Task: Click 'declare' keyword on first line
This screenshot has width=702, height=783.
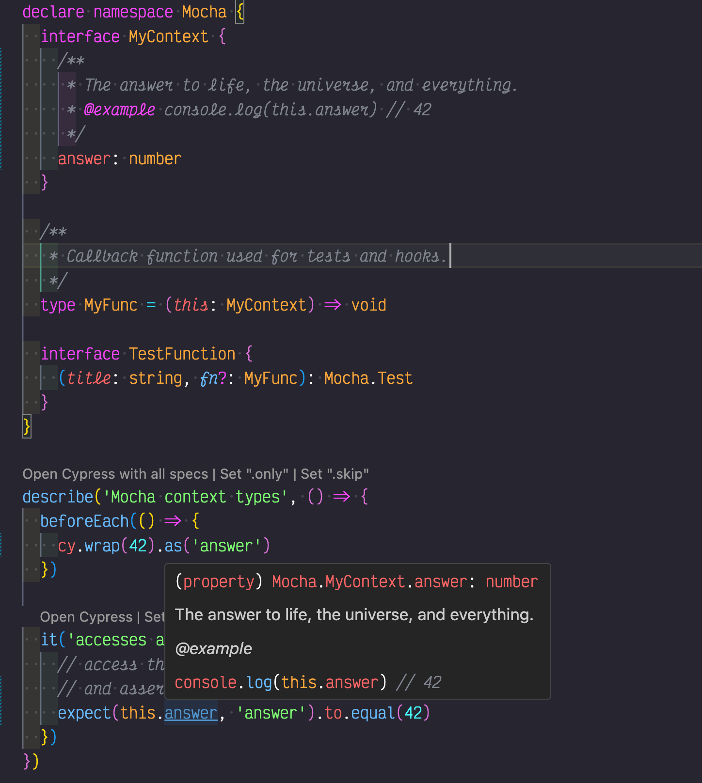Action: [x=53, y=12]
